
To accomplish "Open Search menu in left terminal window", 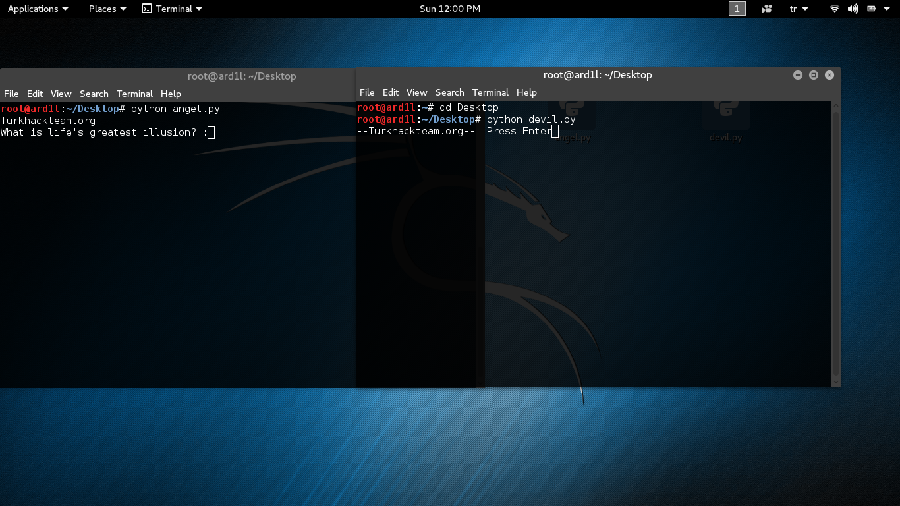I will (94, 94).
